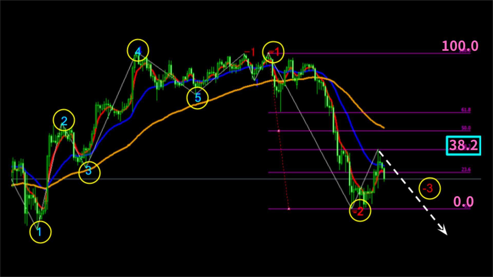Select the small 50.0 Fibonacci level label
The image size is (493, 277).
(x=466, y=128)
